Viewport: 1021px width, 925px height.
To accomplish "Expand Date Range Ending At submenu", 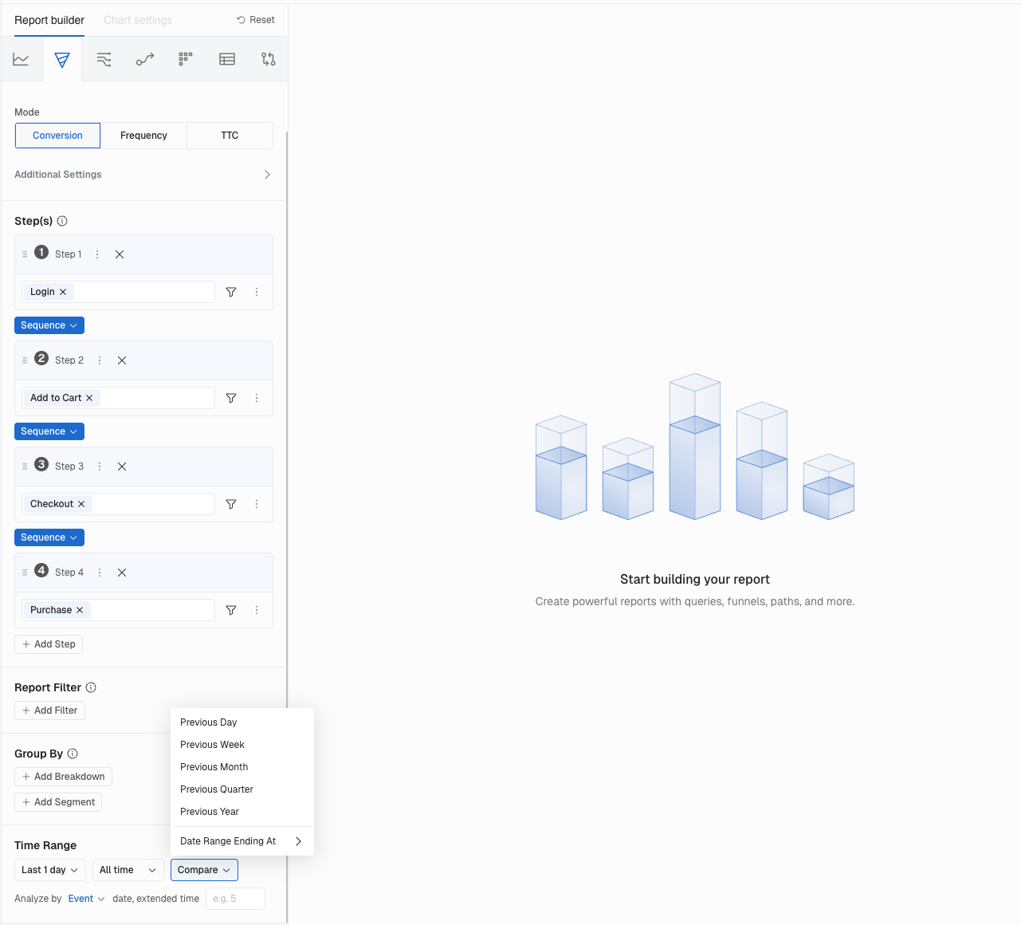I will pos(242,841).
